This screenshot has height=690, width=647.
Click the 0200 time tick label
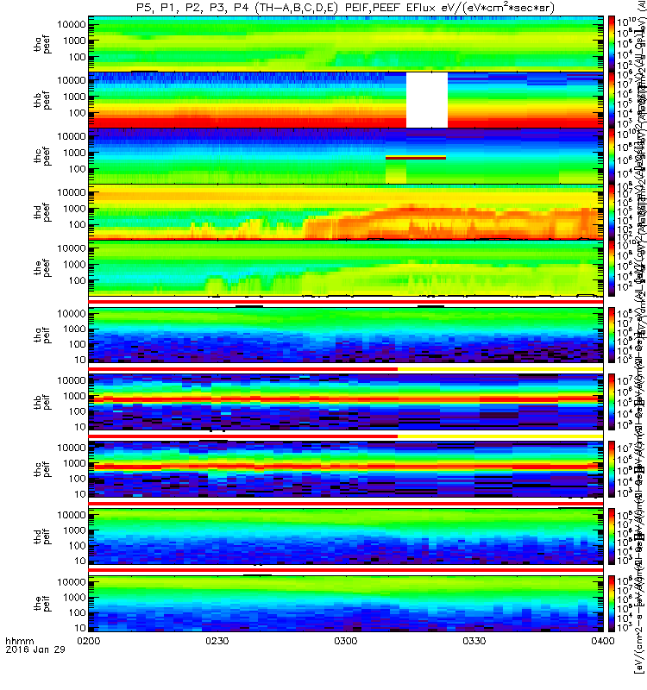89,641
